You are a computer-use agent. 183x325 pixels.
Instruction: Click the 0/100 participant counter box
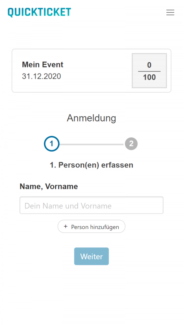(149, 71)
